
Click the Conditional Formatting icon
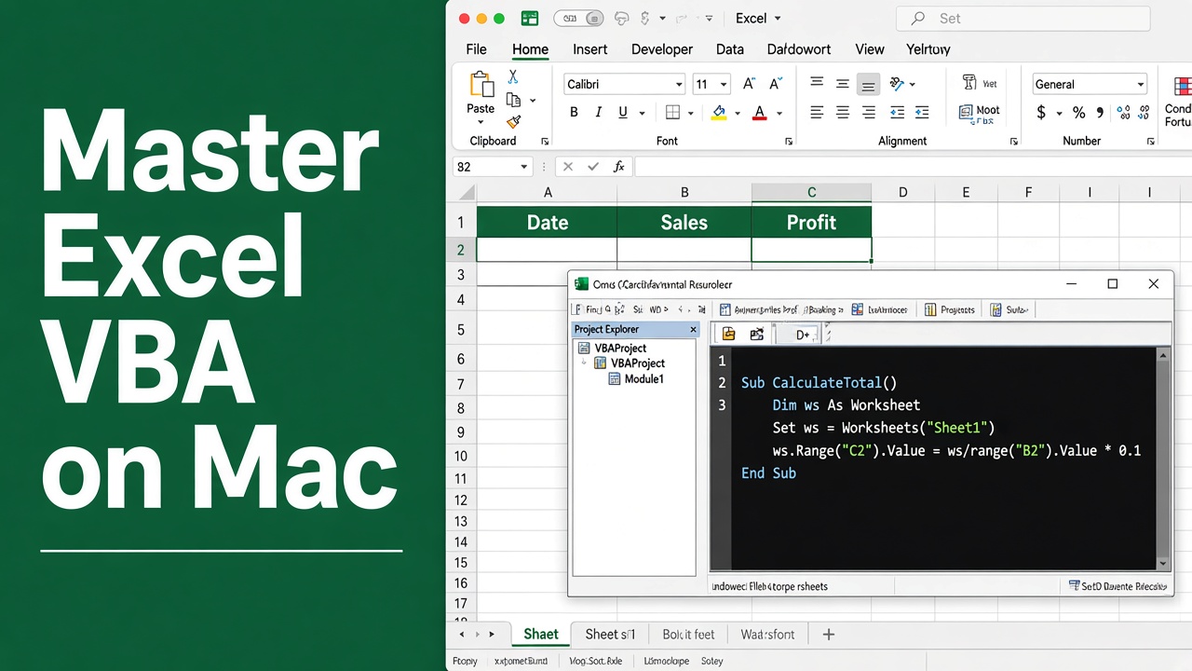tap(1182, 86)
